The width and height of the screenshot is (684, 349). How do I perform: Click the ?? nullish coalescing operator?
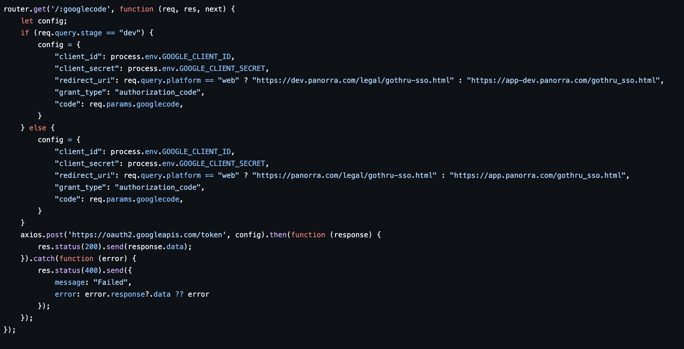click(x=179, y=294)
